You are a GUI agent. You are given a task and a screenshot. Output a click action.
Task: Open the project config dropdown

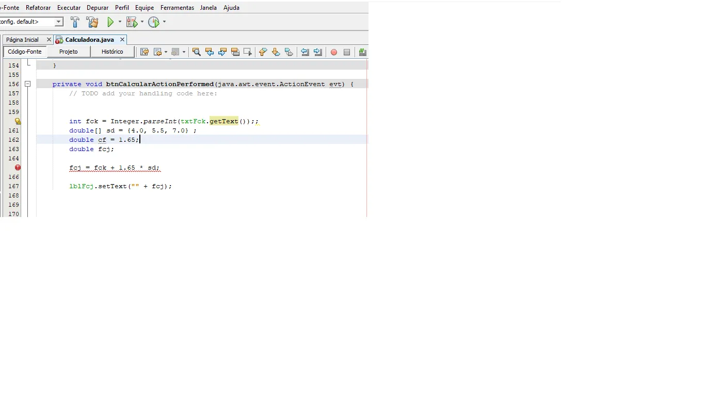coord(59,22)
